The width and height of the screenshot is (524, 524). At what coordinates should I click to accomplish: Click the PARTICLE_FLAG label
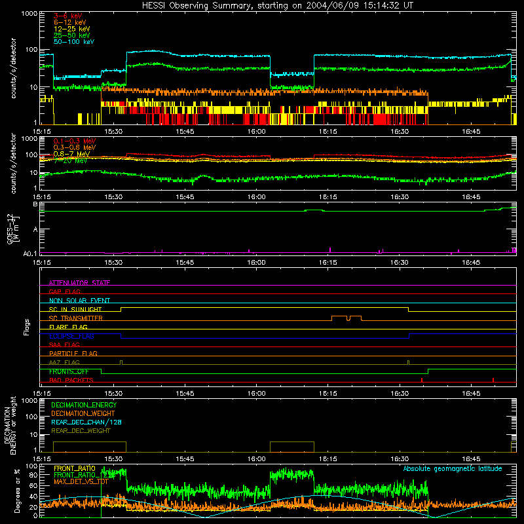pyautogui.click(x=73, y=353)
